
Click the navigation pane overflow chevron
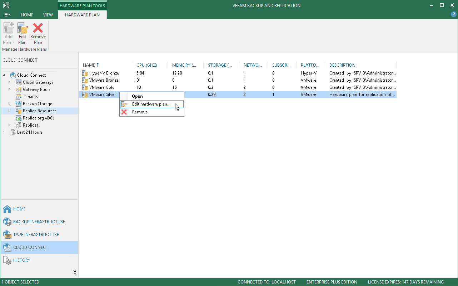(x=75, y=272)
